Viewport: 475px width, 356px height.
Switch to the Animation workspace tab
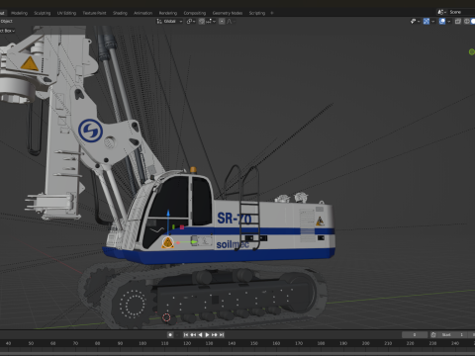coord(142,13)
